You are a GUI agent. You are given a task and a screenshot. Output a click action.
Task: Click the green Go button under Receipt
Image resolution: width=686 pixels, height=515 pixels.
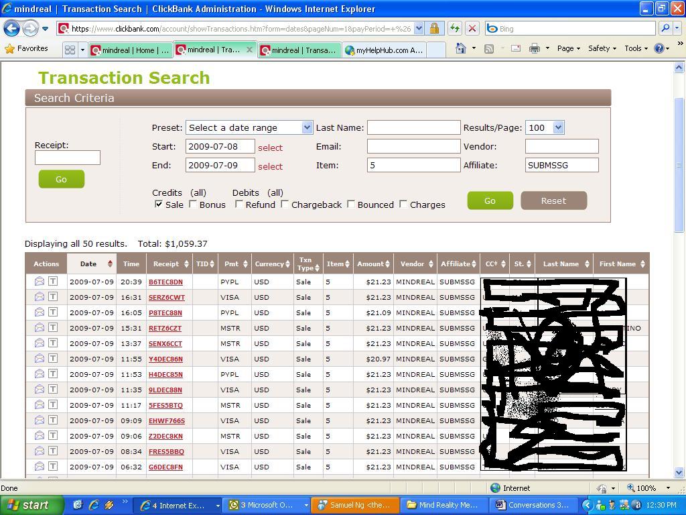pyautogui.click(x=61, y=179)
